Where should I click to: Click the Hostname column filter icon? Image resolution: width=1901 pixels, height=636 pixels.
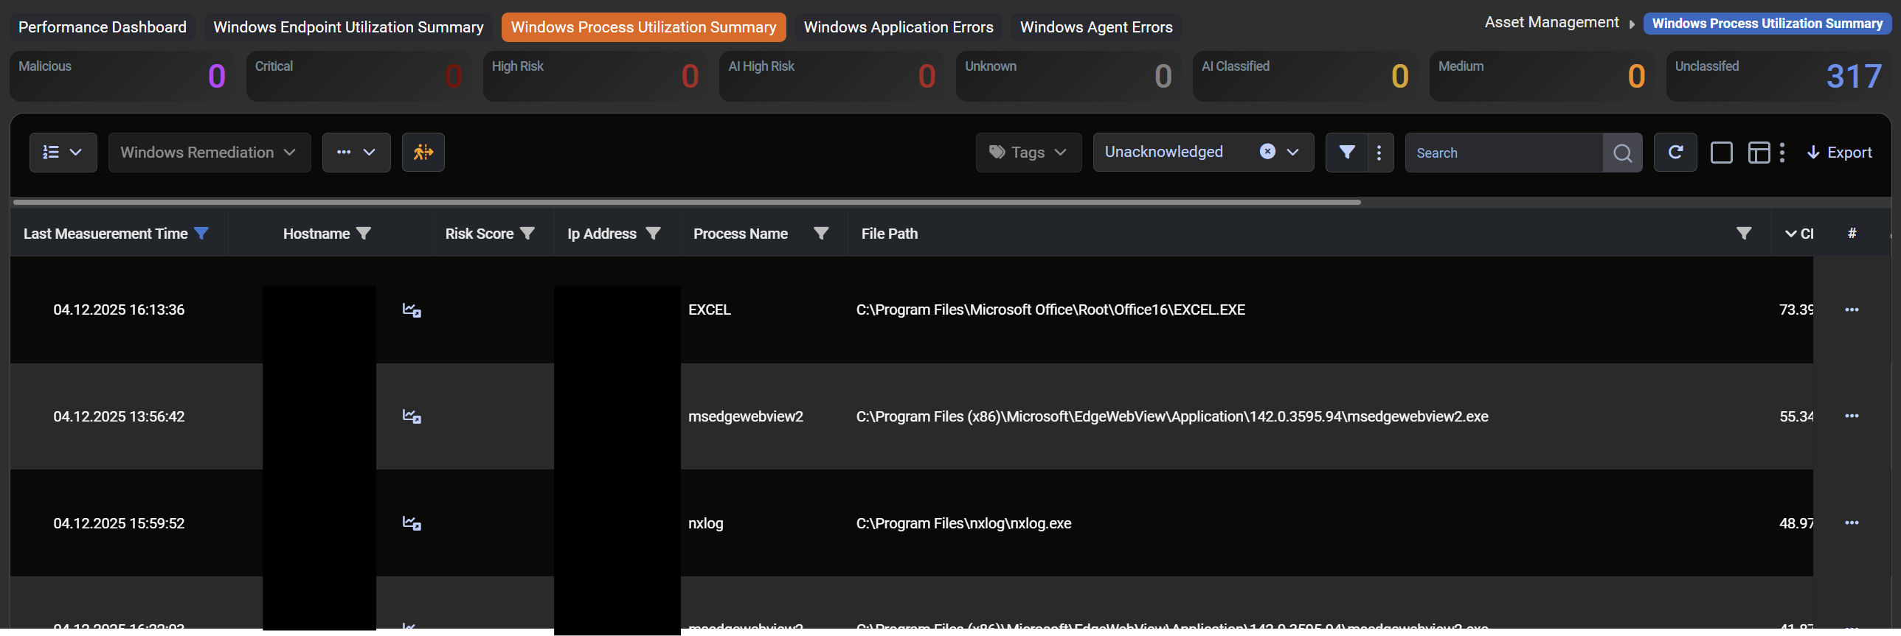[364, 234]
